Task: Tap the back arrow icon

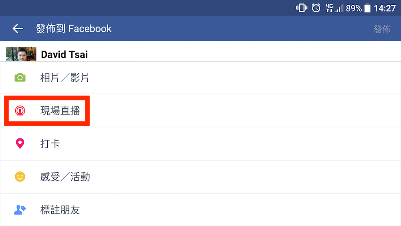Action: pyautogui.click(x=18, y=29)
